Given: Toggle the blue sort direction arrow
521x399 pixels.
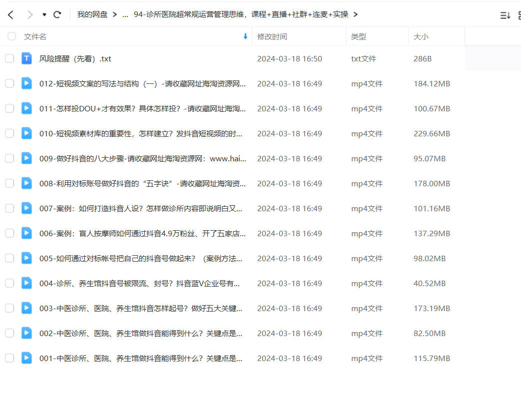Looking at the screenshot, I should coord(245,36).
